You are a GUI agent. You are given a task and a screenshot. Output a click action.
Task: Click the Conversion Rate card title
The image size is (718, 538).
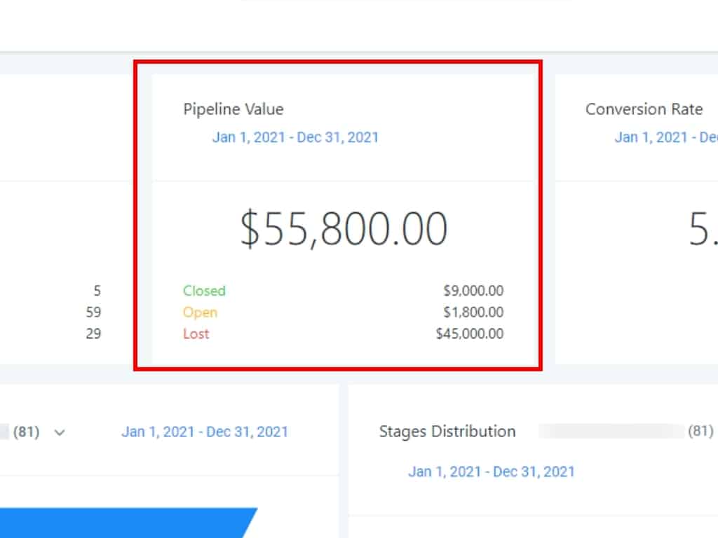point(644,109)
